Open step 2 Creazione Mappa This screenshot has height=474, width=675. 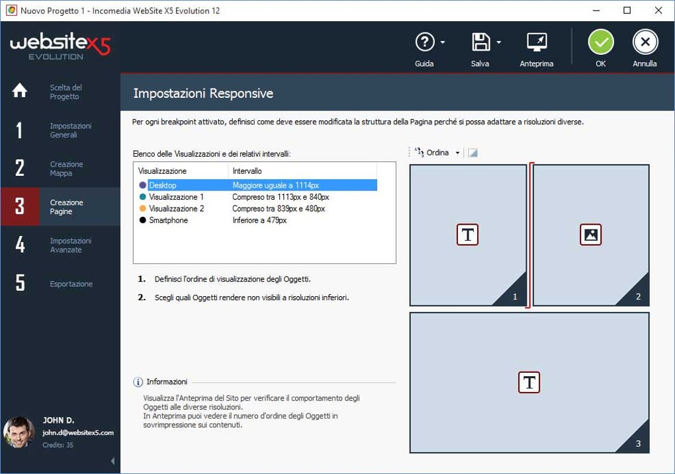point(60,168)
